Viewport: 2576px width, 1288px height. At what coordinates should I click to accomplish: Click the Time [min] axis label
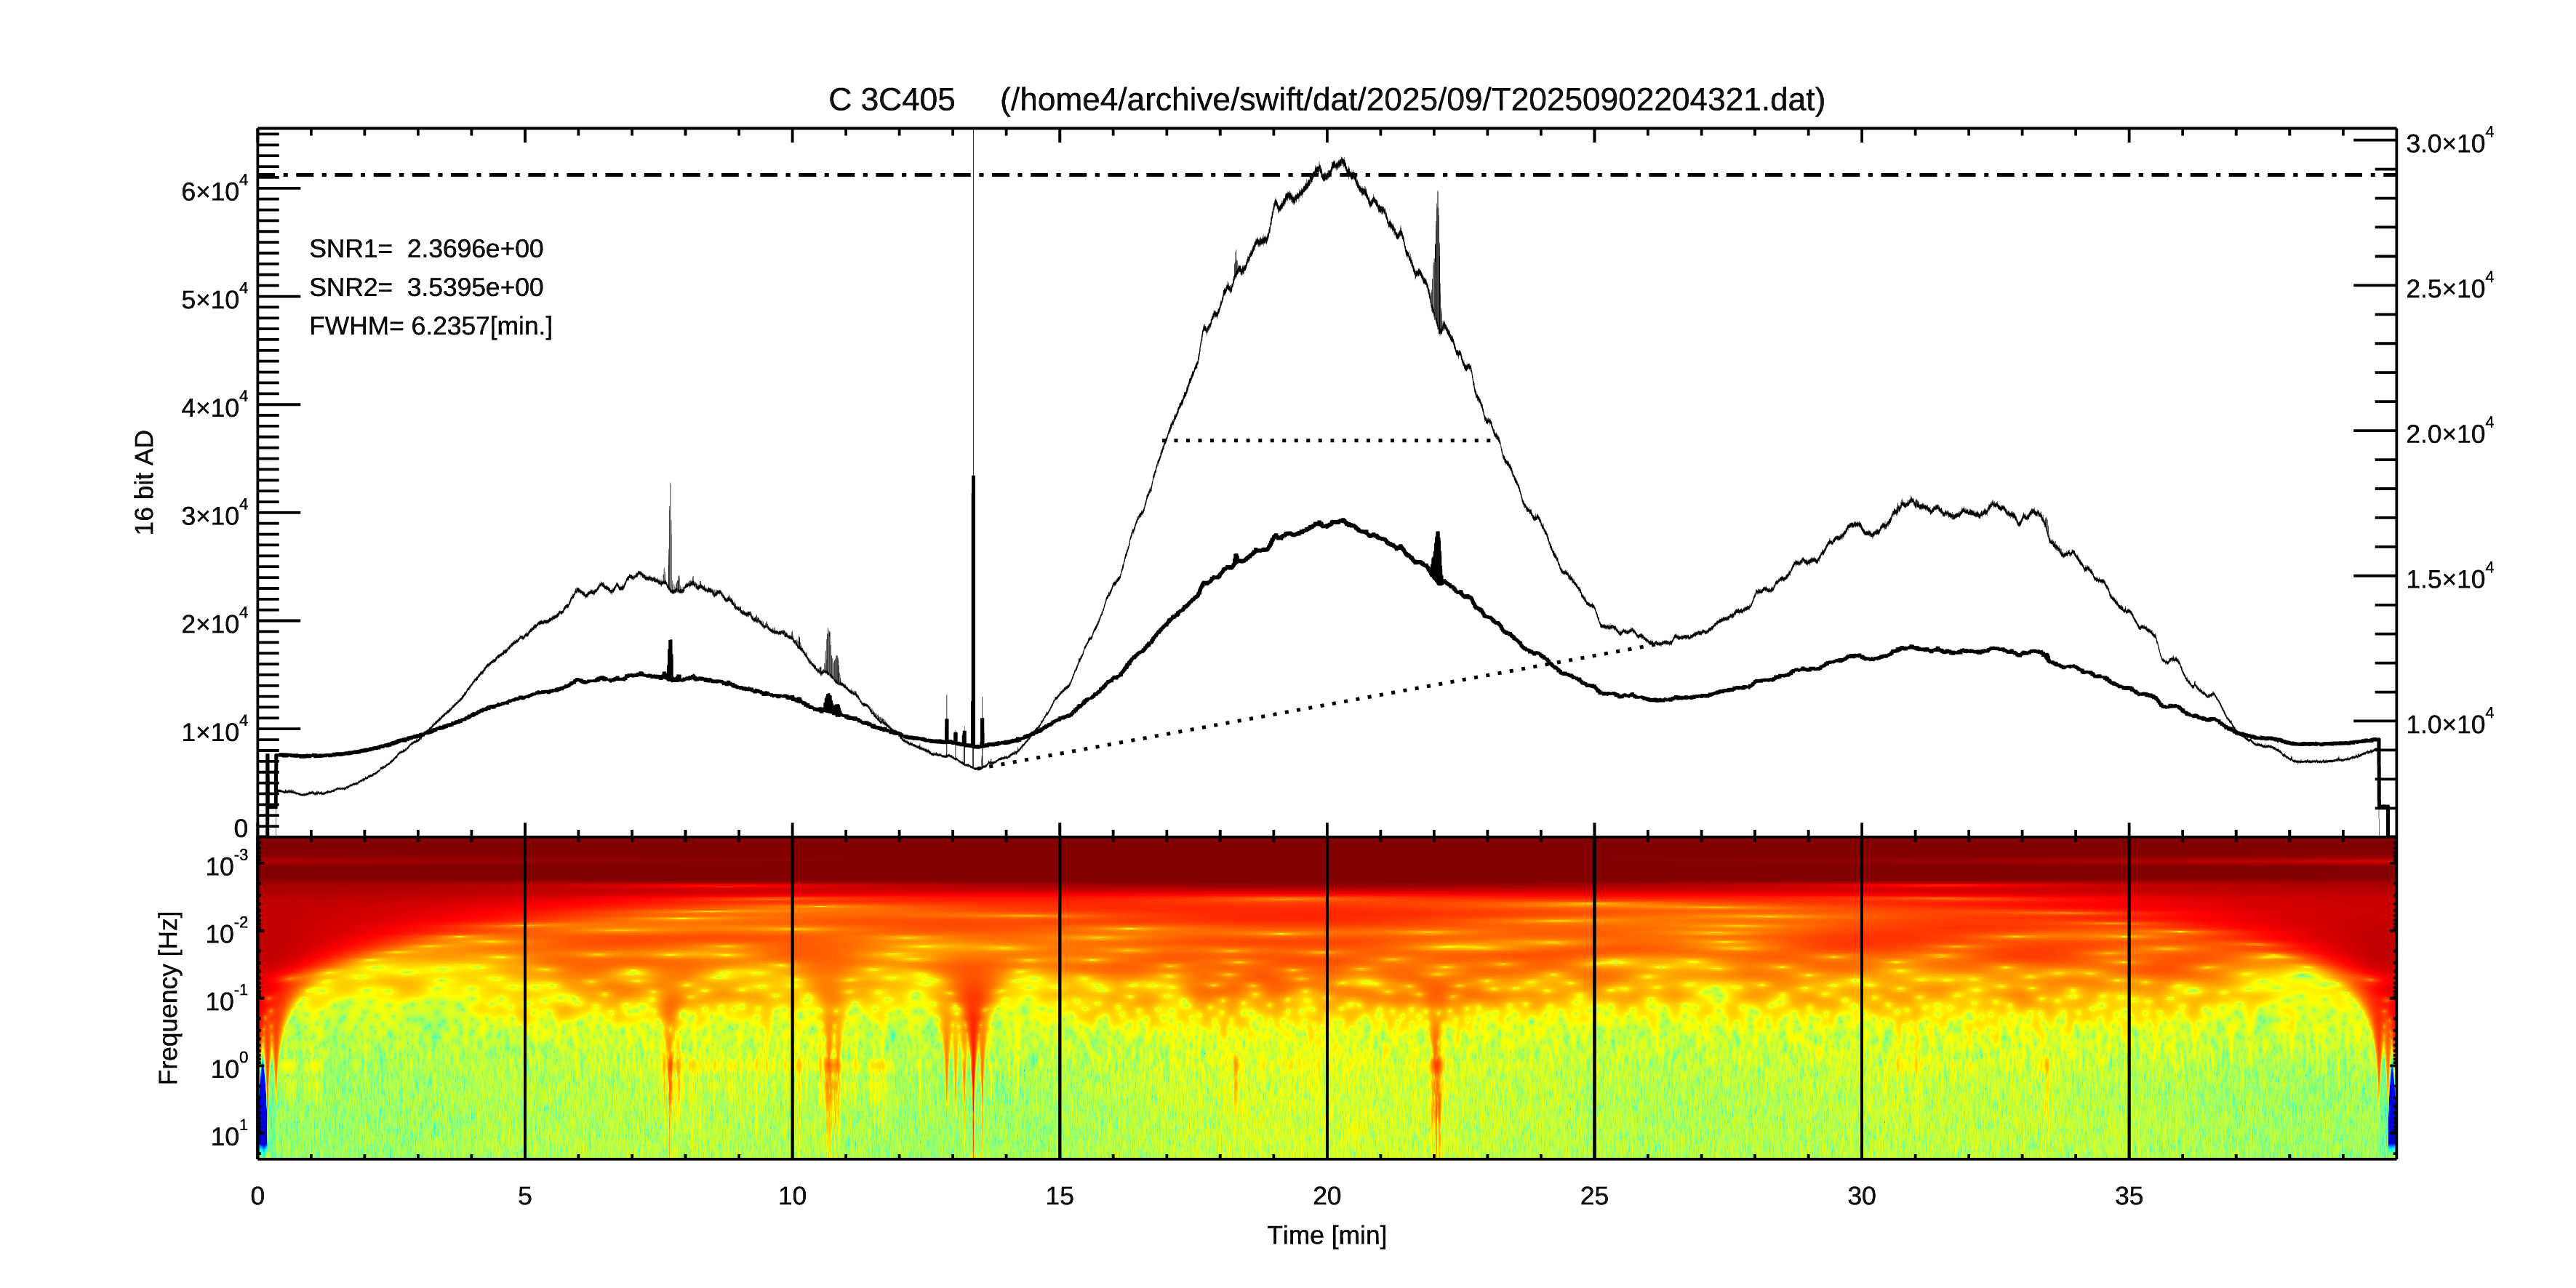click(x=1326, y=1235)
